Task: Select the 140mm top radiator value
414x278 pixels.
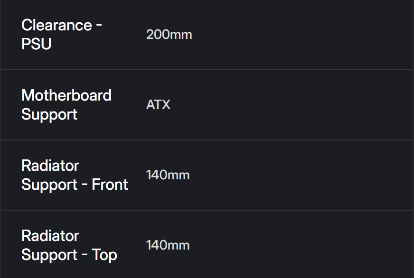Action: point(168,245)
